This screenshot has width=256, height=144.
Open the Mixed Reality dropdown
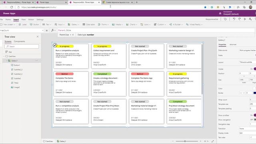tap(194, 24)
